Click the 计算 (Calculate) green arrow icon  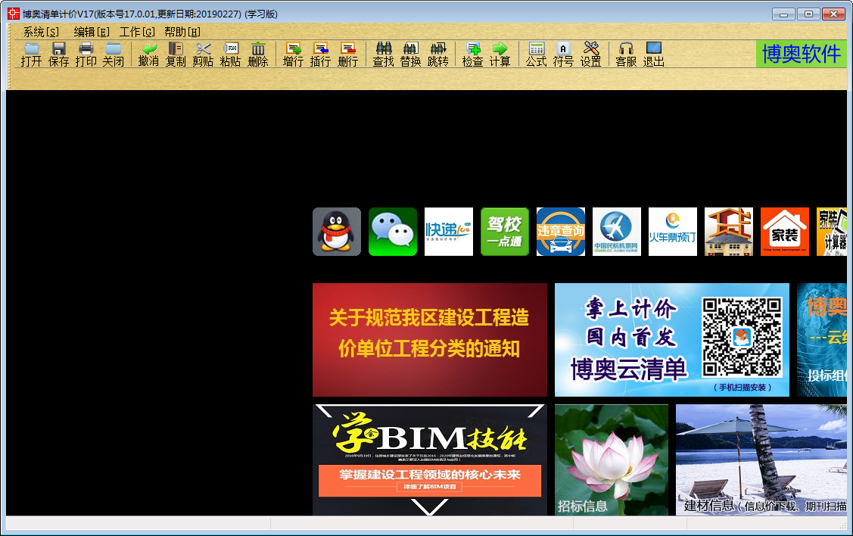[500, 55]
